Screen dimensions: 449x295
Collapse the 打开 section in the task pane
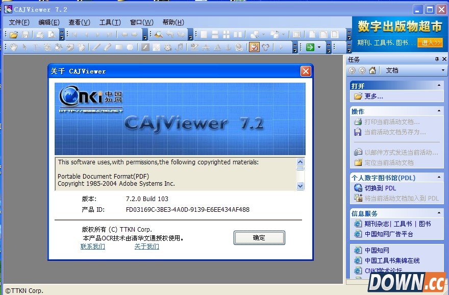coord(440,84)
